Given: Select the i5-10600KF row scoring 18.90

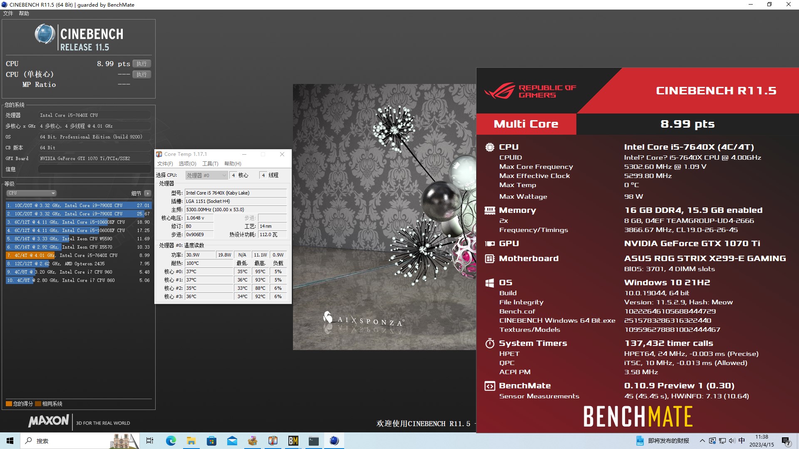Looking at the screenshot, I should [x=79, y=222].
